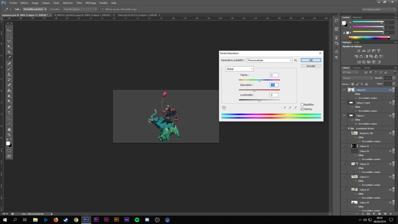Open the Windows Start menu

pyautogui.click(x=5, y=220)
